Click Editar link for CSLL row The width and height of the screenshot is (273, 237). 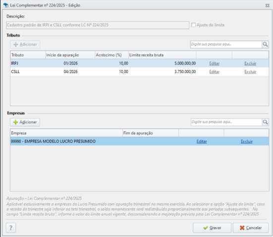[x=215, y=72]
